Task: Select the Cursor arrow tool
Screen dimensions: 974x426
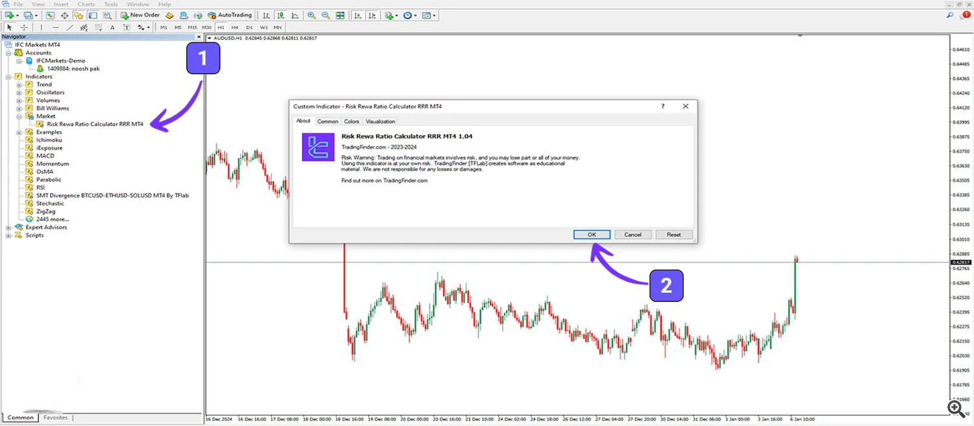Action: (9, 27)
